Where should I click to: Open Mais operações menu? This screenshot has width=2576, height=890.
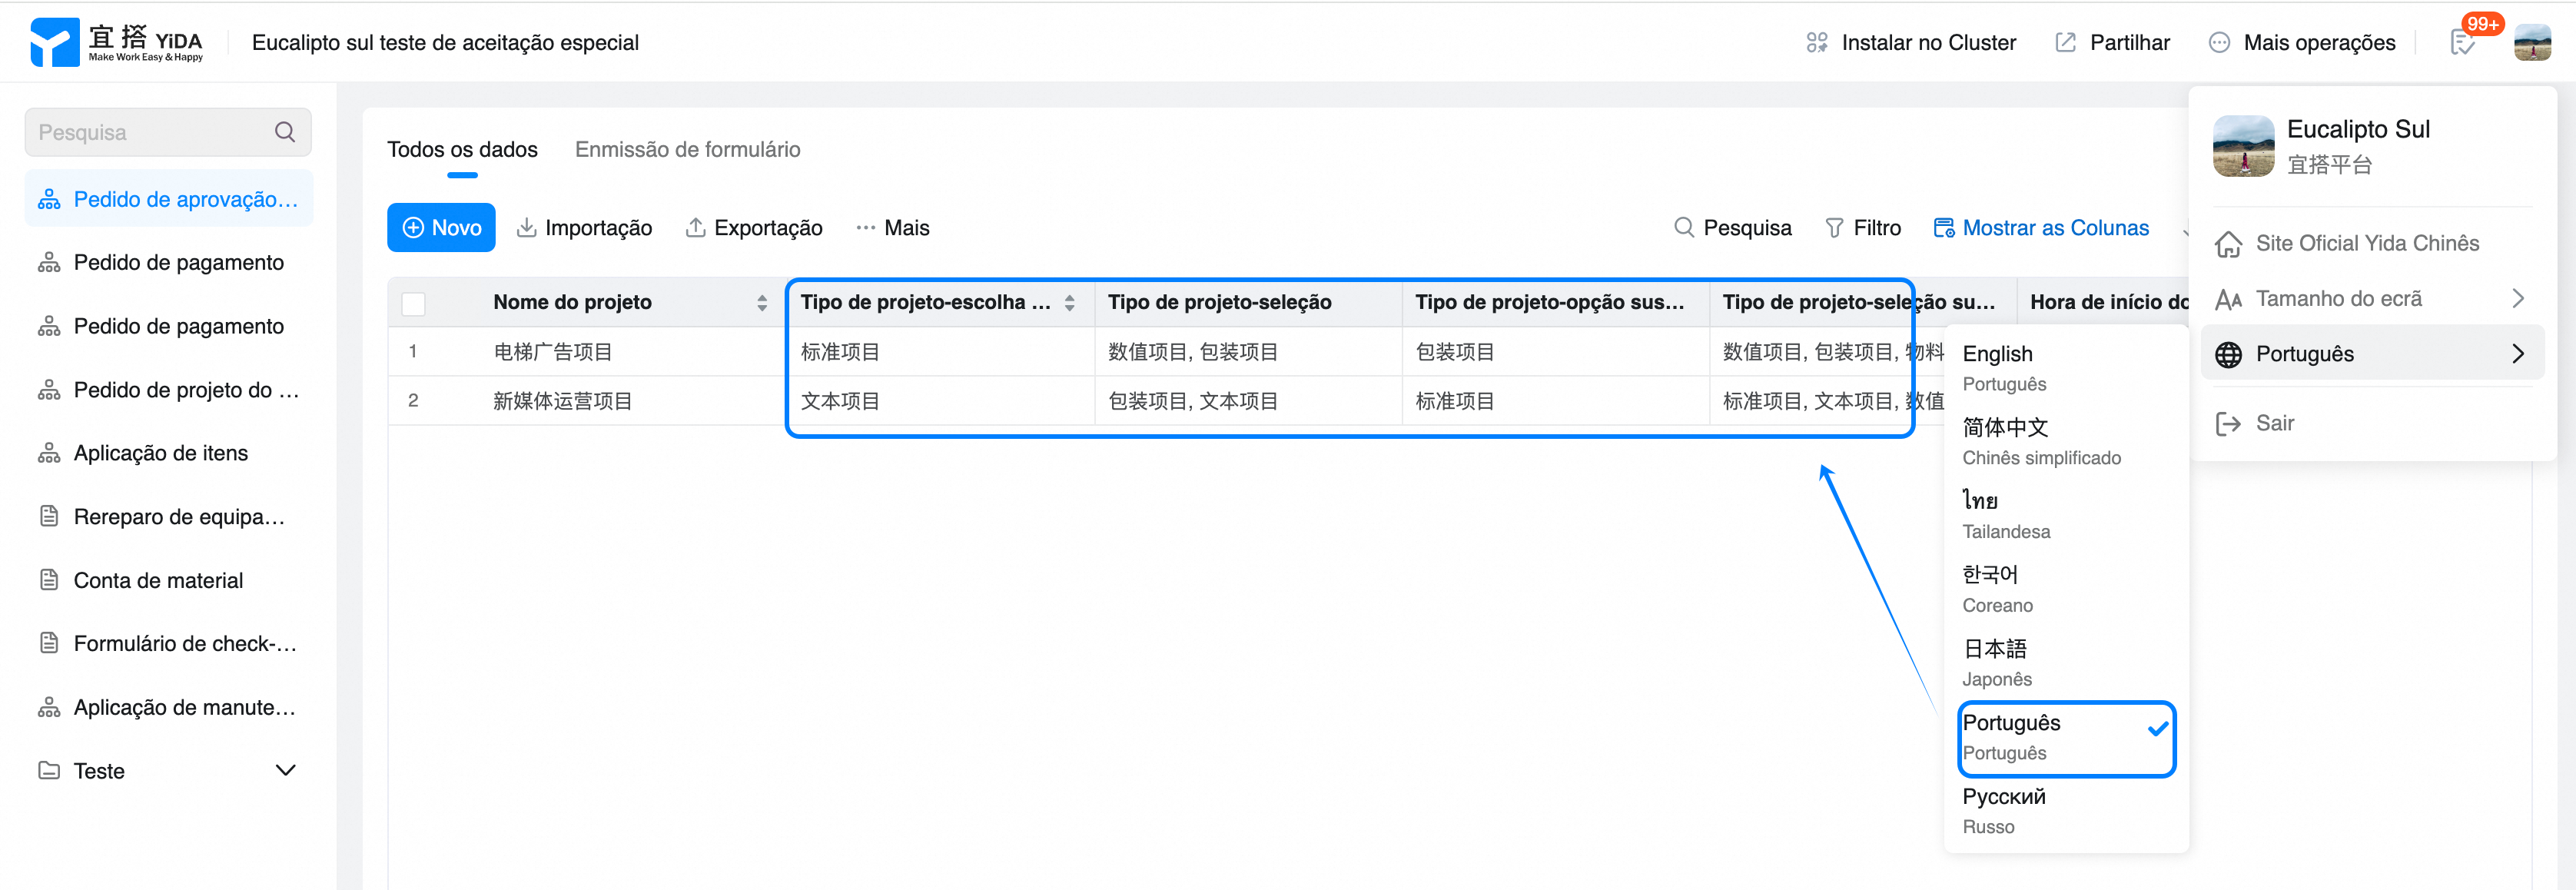(x=2302, y=43)
